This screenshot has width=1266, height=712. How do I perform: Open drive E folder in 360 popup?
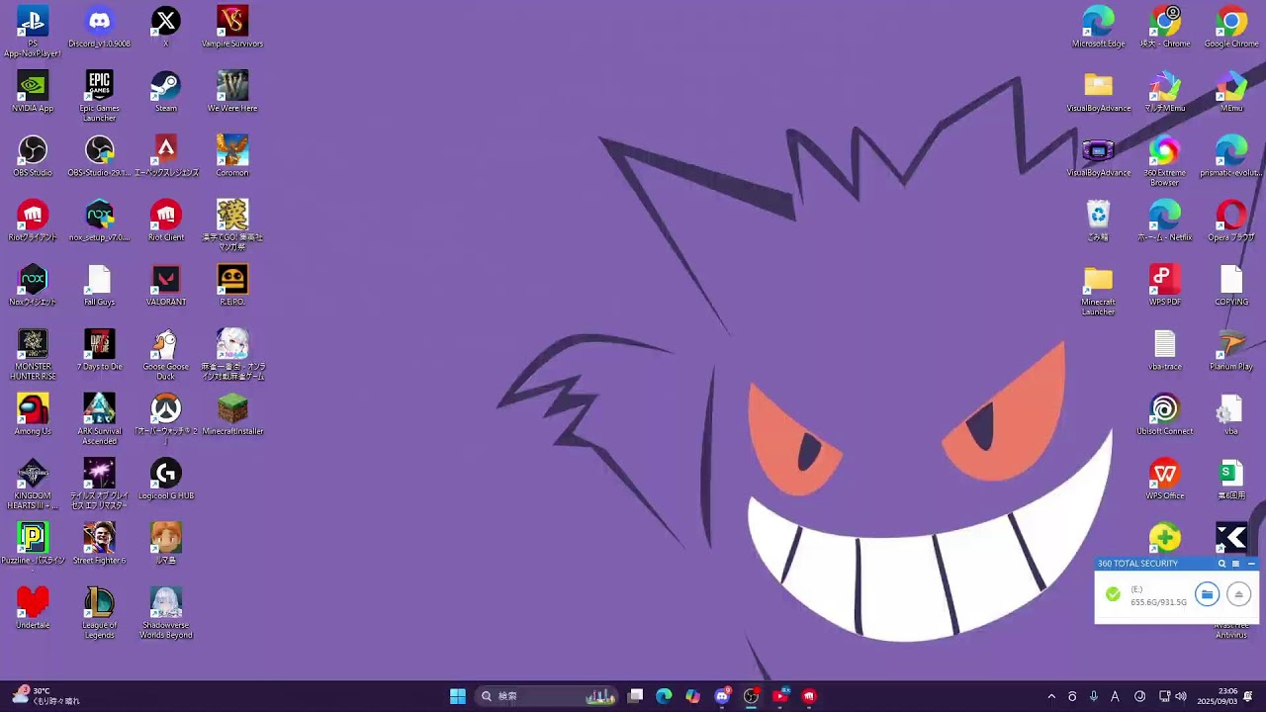tap(1207, 594)
